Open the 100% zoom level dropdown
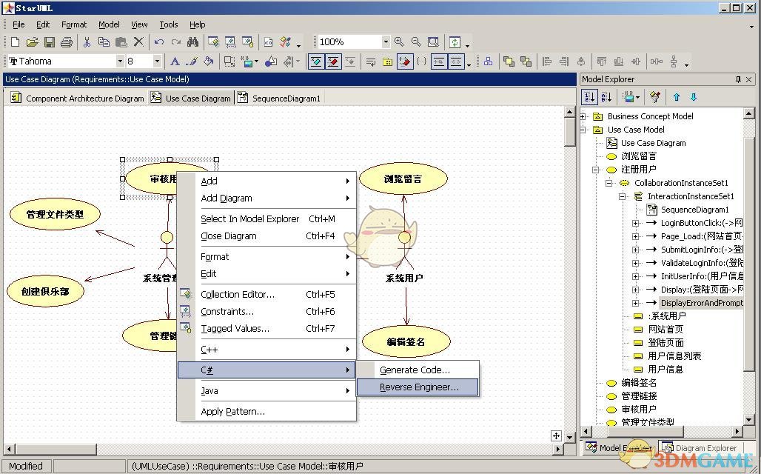Screen dimensions: 761x474 tap(385, 42)
